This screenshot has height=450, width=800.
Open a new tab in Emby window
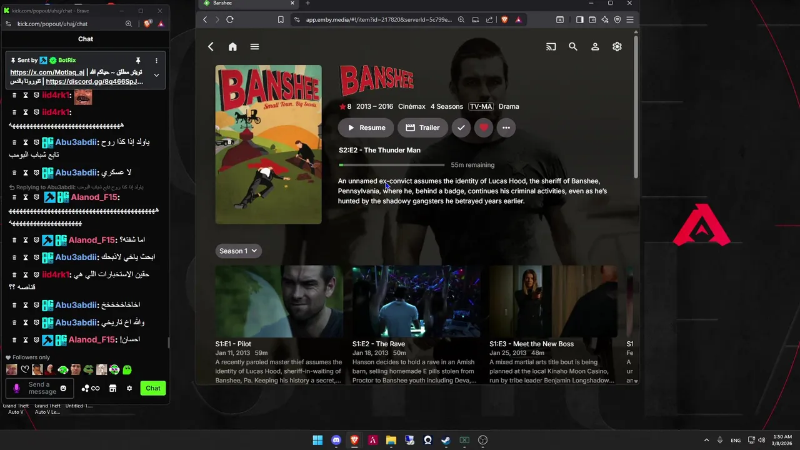[x=307, y=3]
